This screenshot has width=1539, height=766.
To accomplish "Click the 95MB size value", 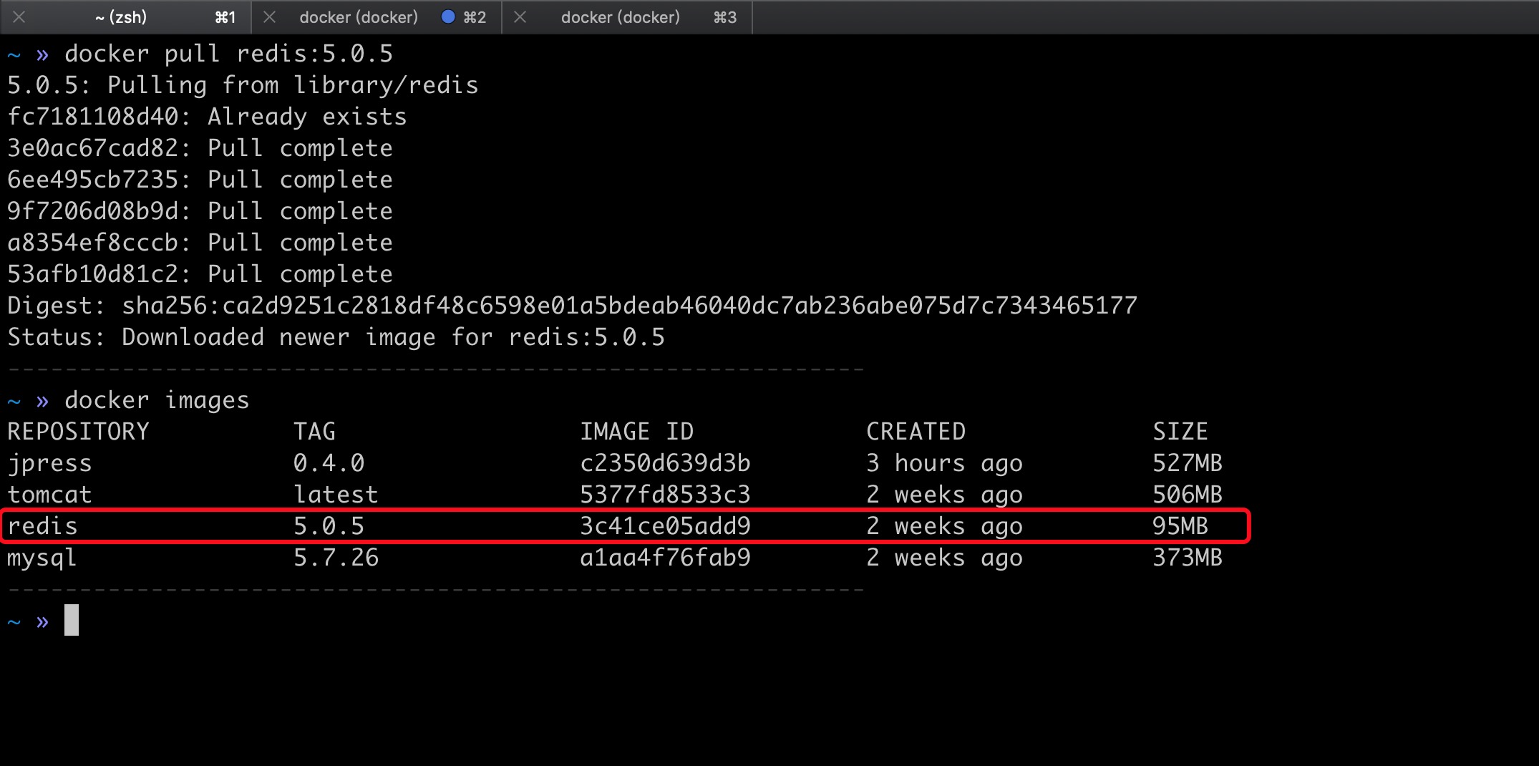I will (1180, 526).
